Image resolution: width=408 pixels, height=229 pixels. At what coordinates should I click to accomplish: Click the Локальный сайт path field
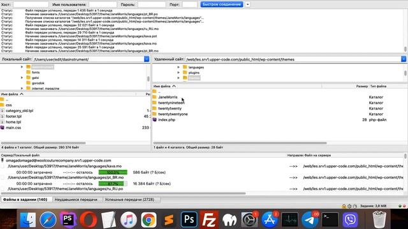(89, 59)
